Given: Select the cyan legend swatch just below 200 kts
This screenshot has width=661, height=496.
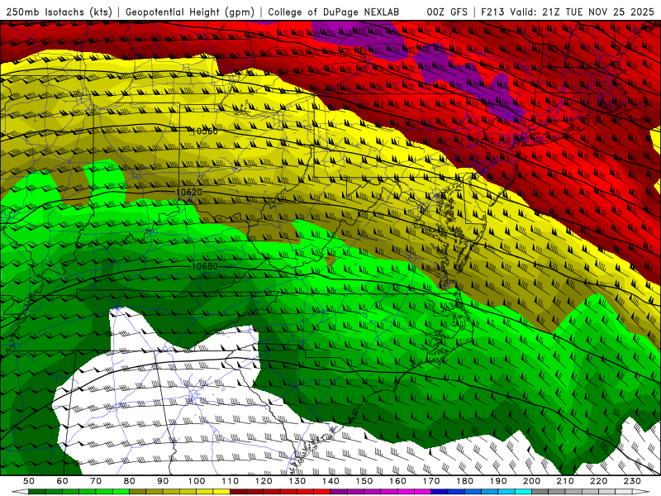Looking at the screenshot, I should [523, 491].
